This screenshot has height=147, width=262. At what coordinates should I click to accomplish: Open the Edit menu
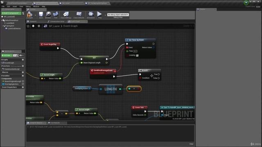coord(8,7)
